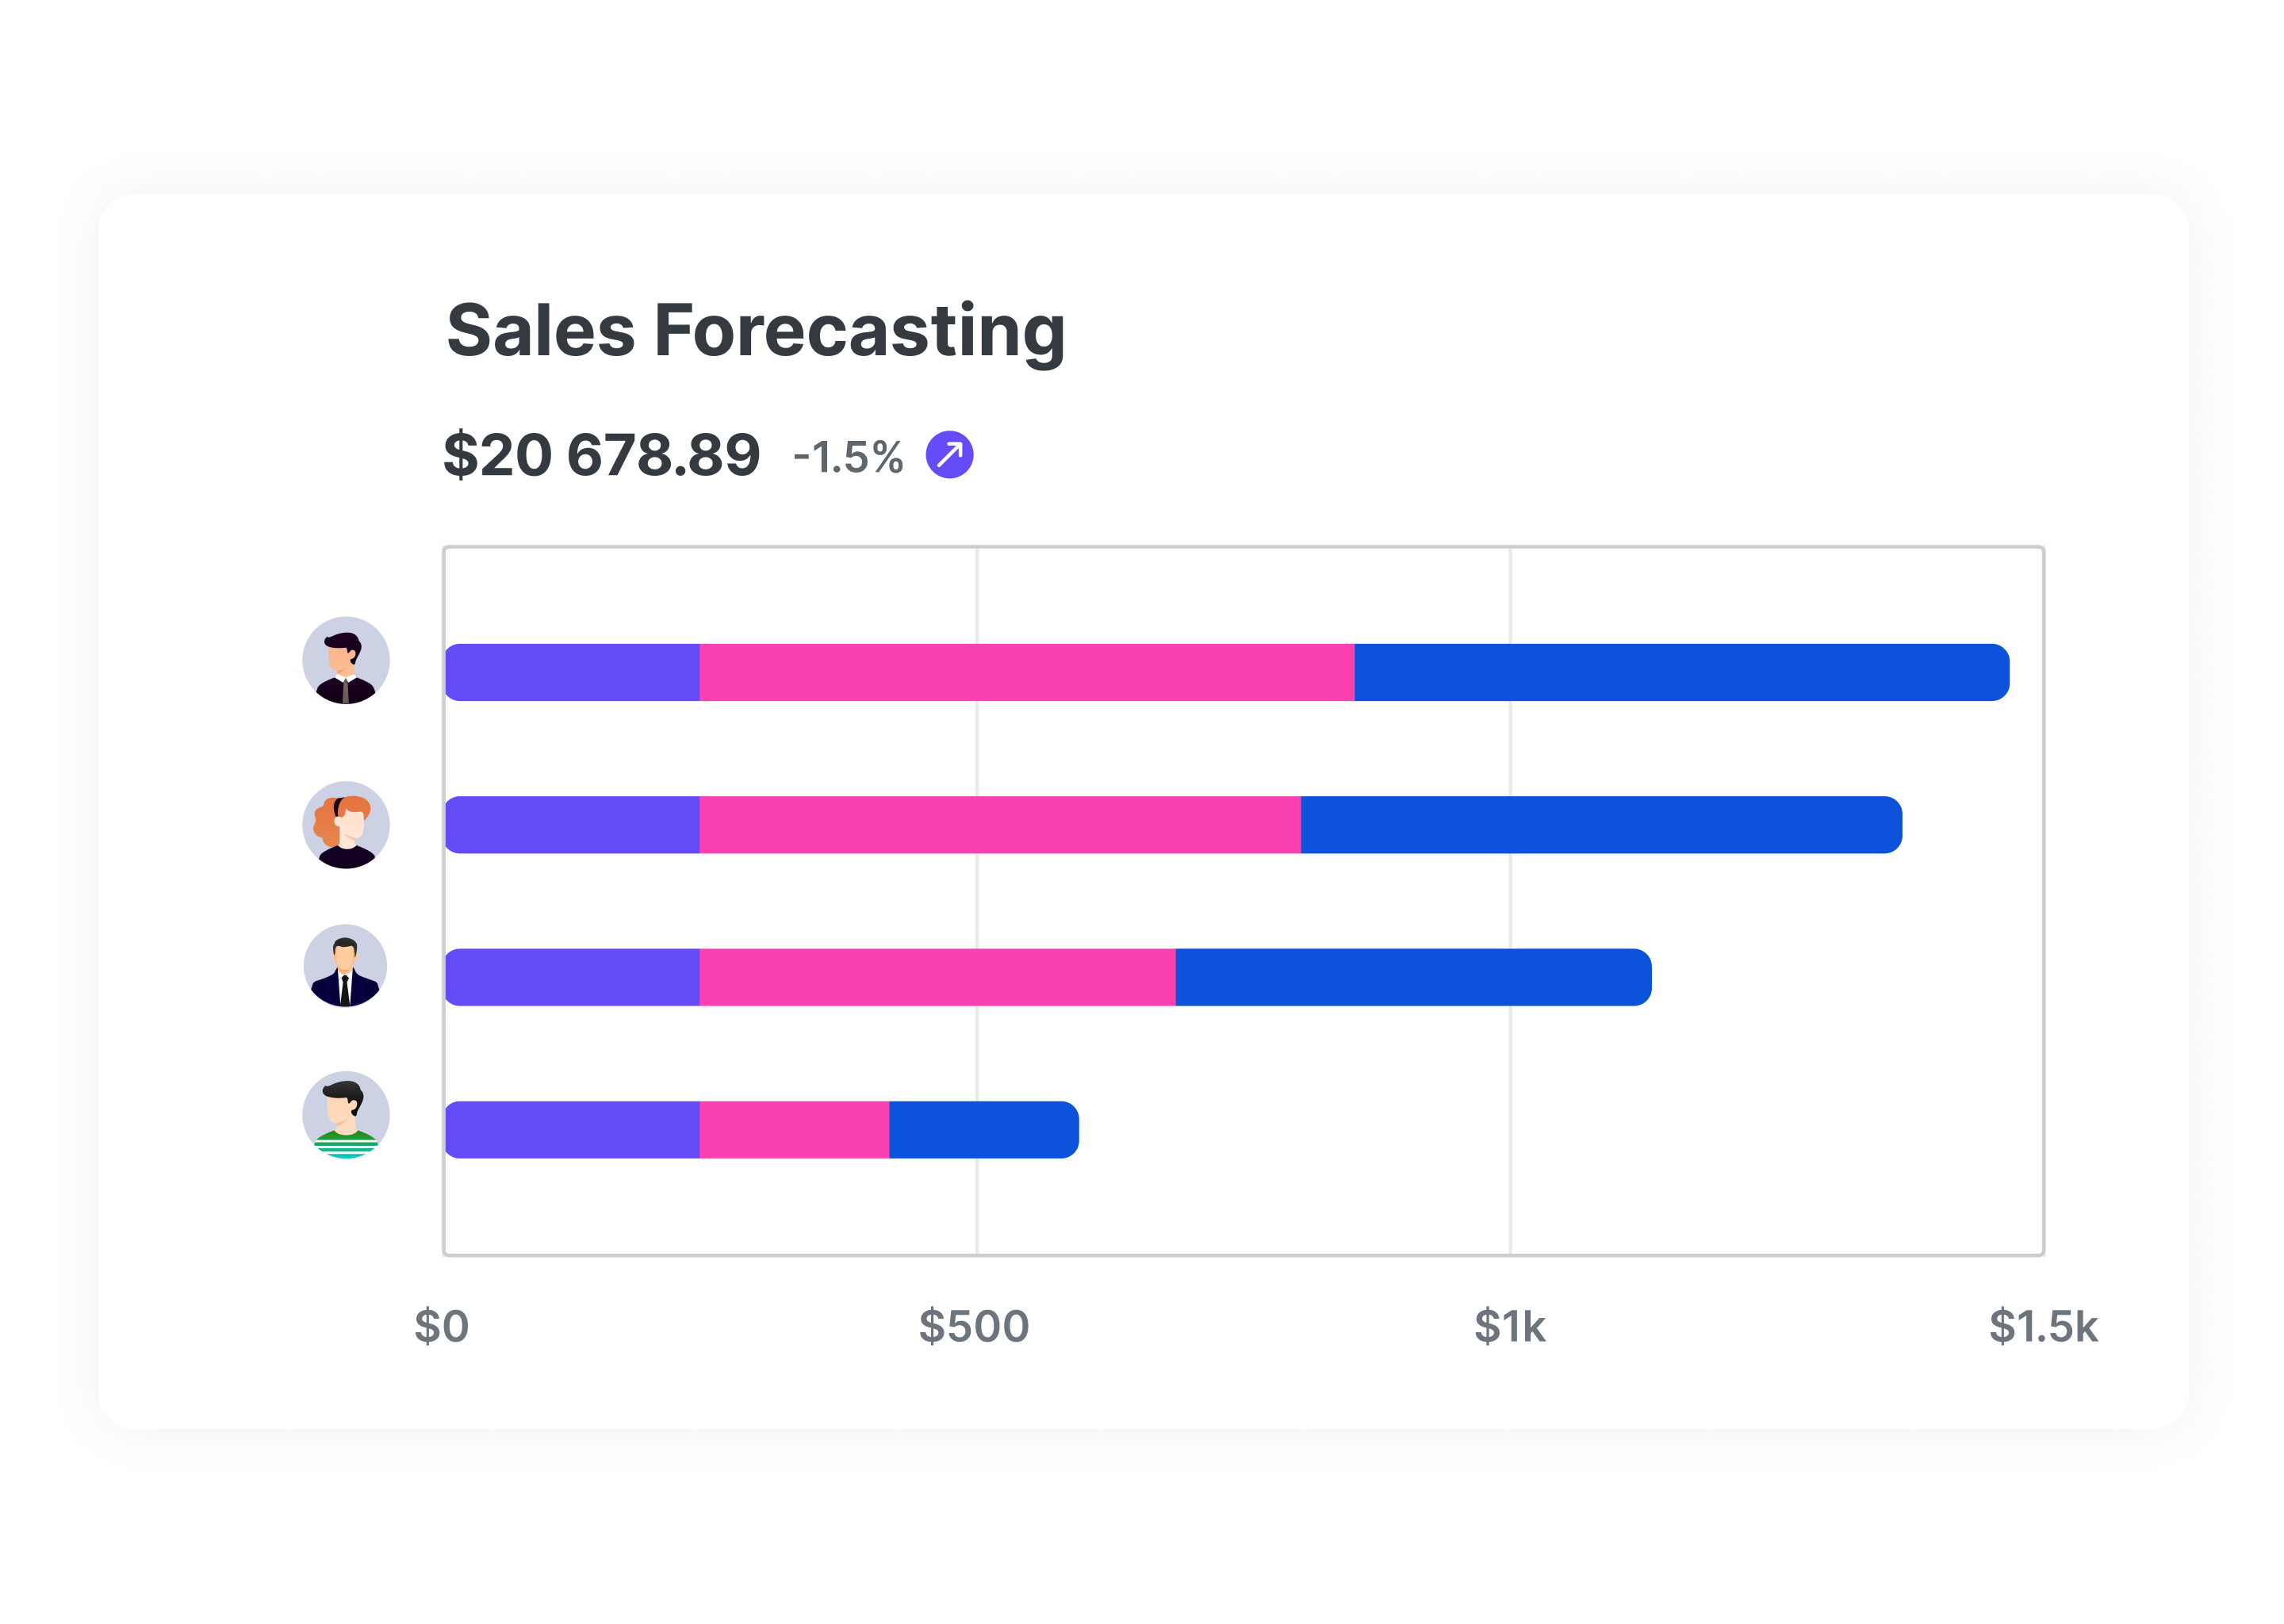Image resolution: width=2284 pixels, height=1624 pixels.
Task: Click the blue segment of the second bar
Action: click(1600, 825)
